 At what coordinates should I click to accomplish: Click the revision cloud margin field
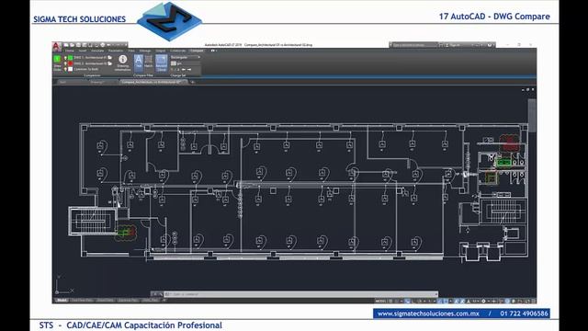(188, 63)
